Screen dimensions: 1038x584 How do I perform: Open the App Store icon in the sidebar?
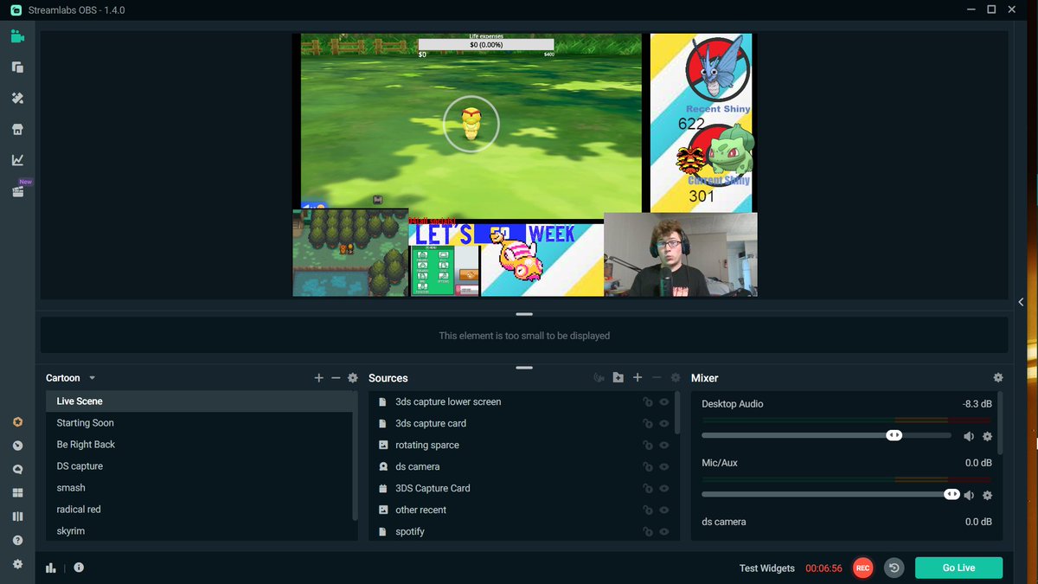[x=17, y=129]
